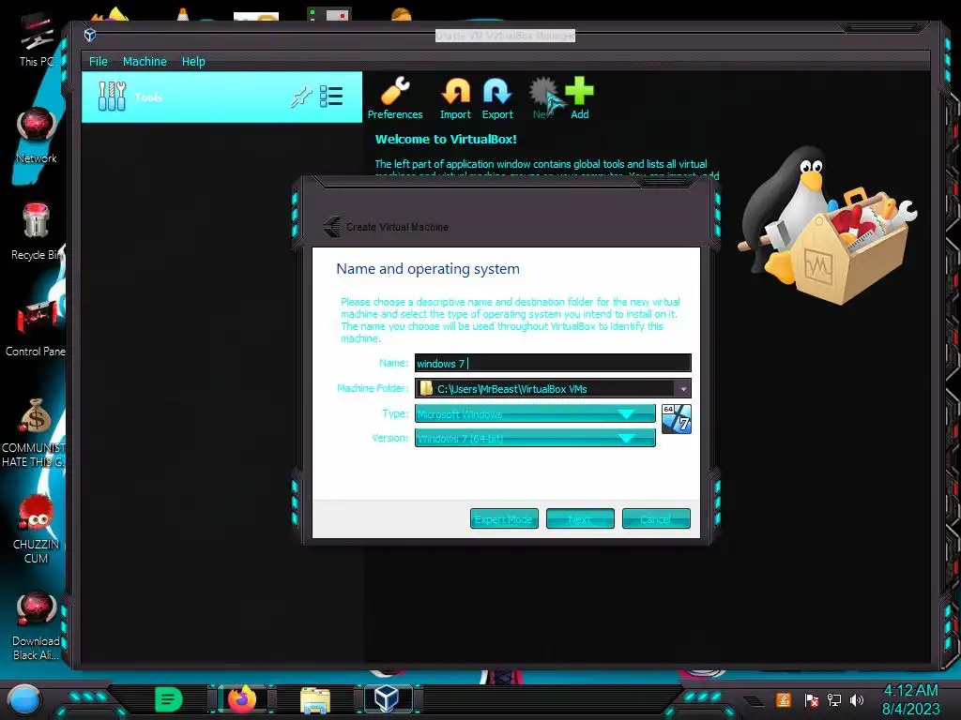Viewport: 961px width, 720px height.
Task: Select the Tools entry in sidebar
Action: (221, 97)
